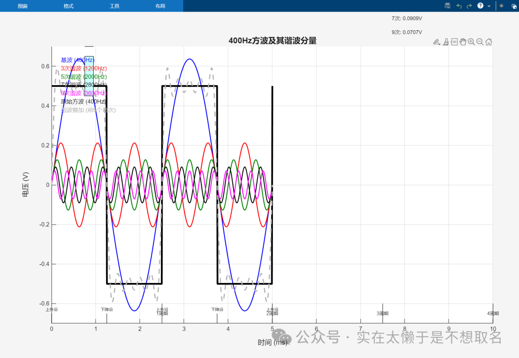Select the Zoom In magnifier

click(x=471, y=42)
